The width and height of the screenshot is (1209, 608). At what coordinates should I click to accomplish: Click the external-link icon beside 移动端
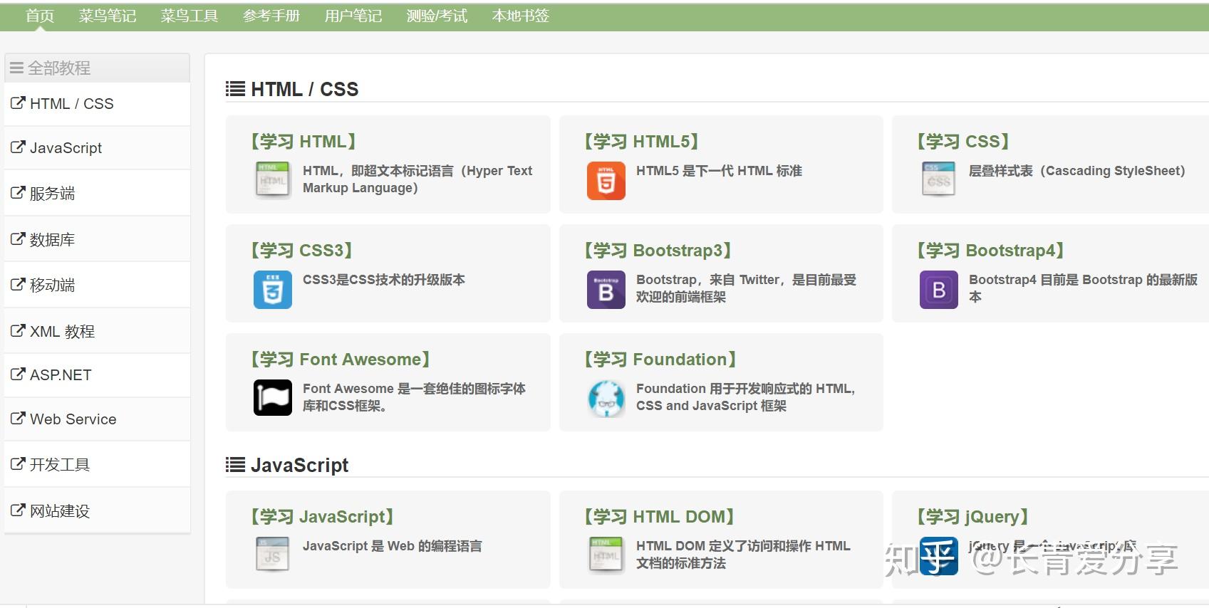click(18, 284)
